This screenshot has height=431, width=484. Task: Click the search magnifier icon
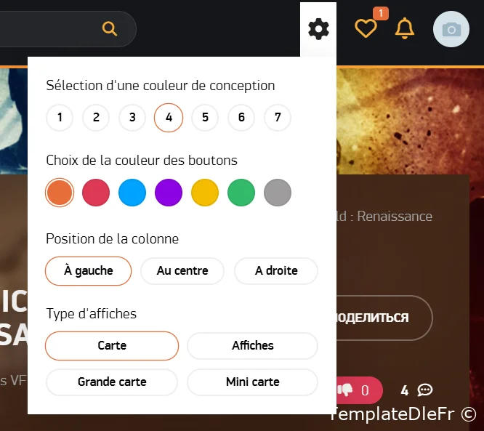[x=110, y=29]
